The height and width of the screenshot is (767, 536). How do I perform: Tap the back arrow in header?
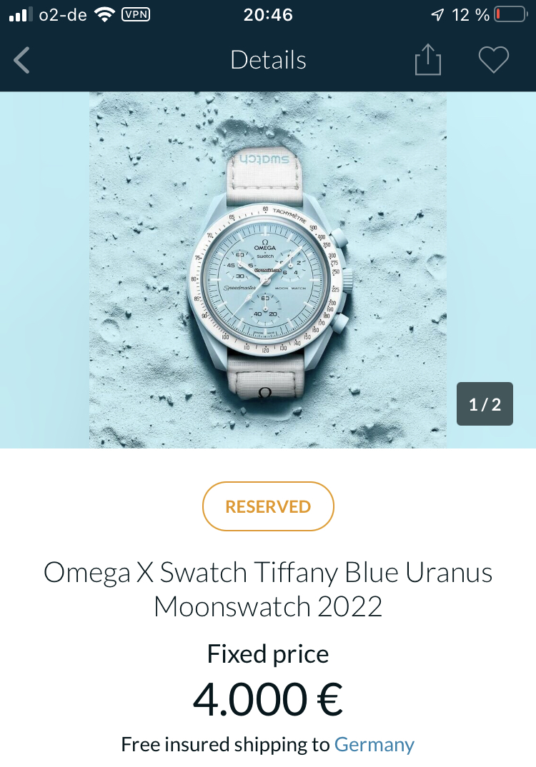tap(21, 60)
